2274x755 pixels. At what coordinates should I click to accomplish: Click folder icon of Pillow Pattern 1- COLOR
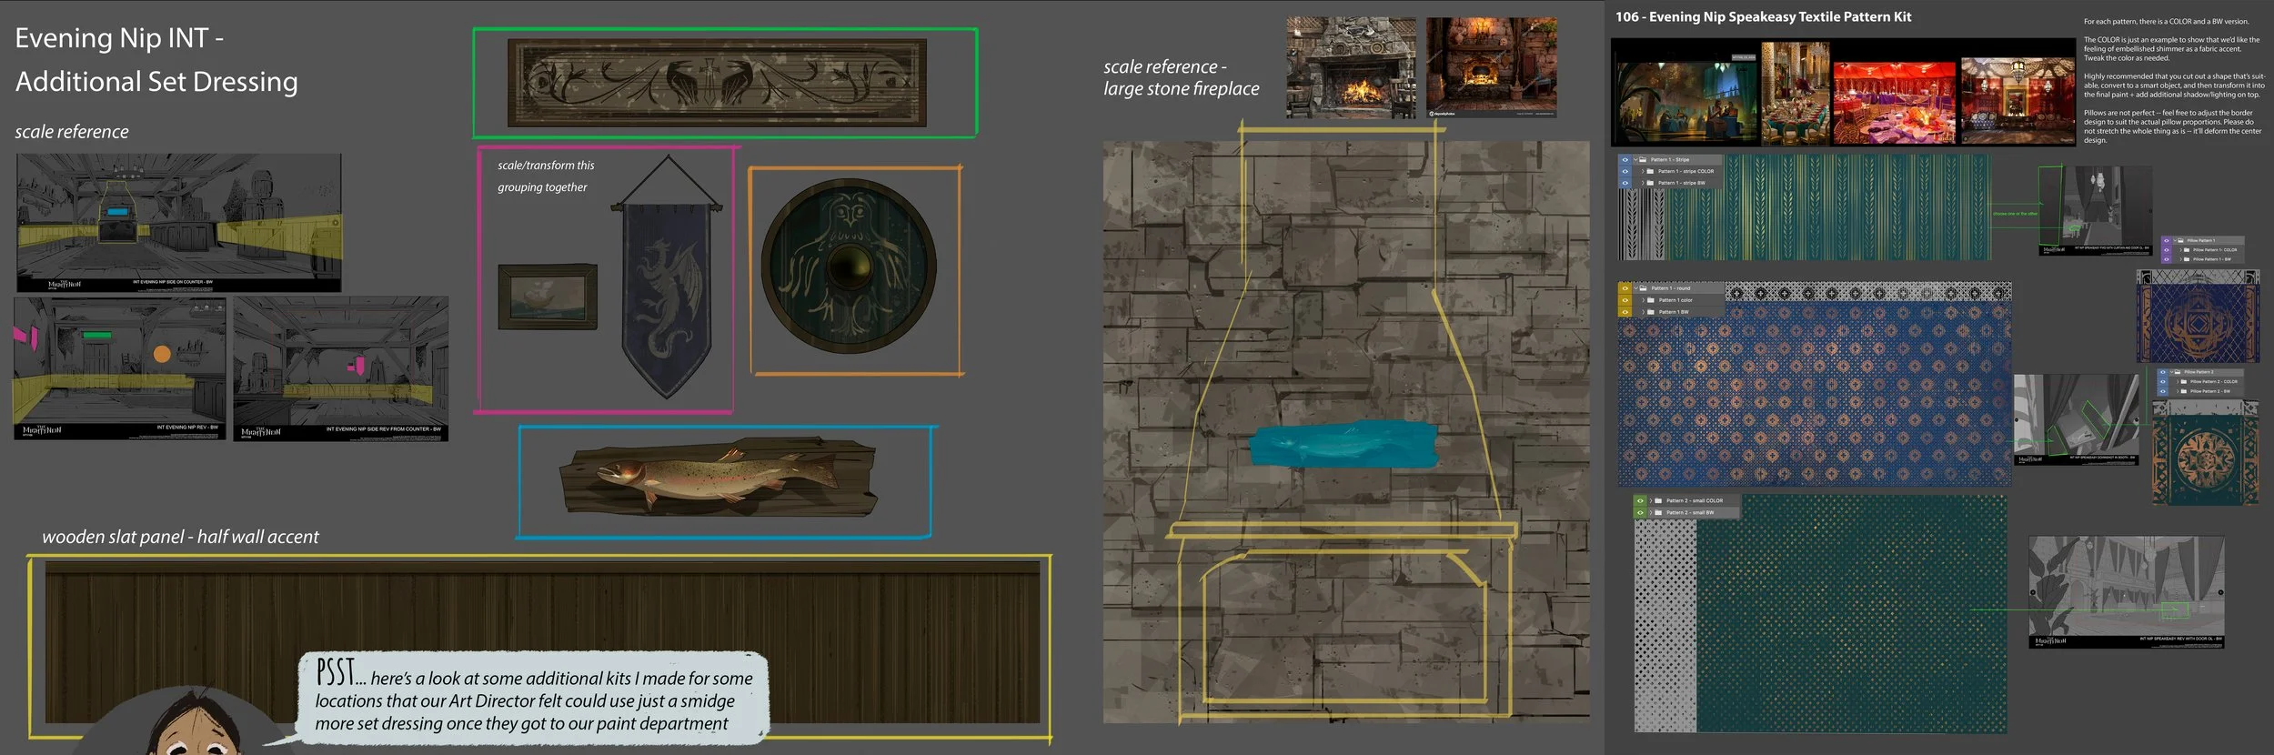tap(2187, 250)
